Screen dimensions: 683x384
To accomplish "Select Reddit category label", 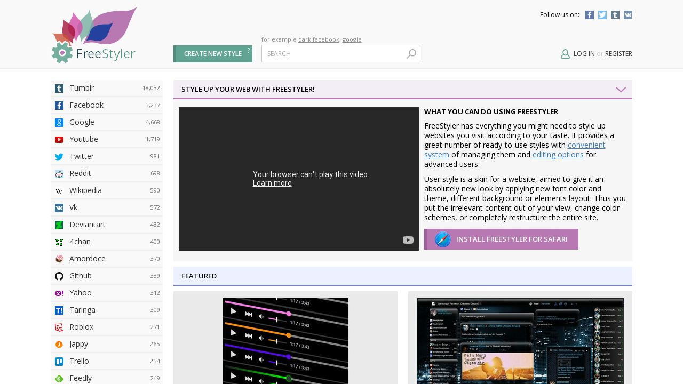I will pos(80,174).
